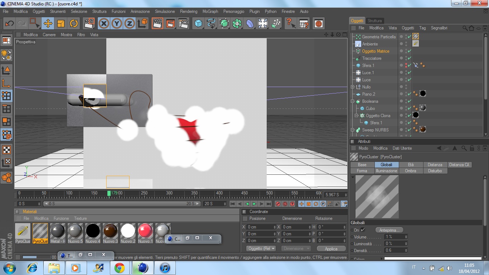
Task: Render the active view
Action: [158, 24]
